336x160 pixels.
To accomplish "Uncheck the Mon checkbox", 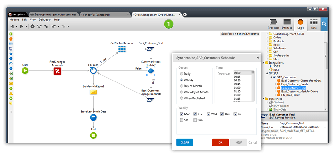I will click(182, 114).
